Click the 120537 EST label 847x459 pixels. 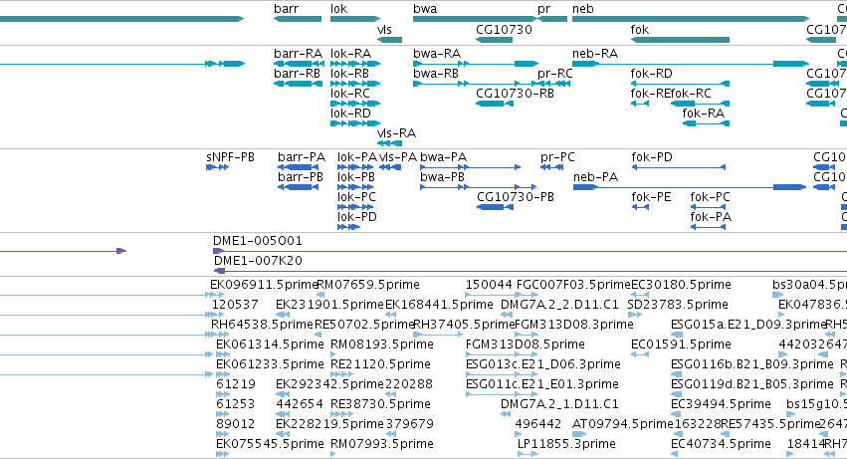pyautogui.click(x=235, y=305)
